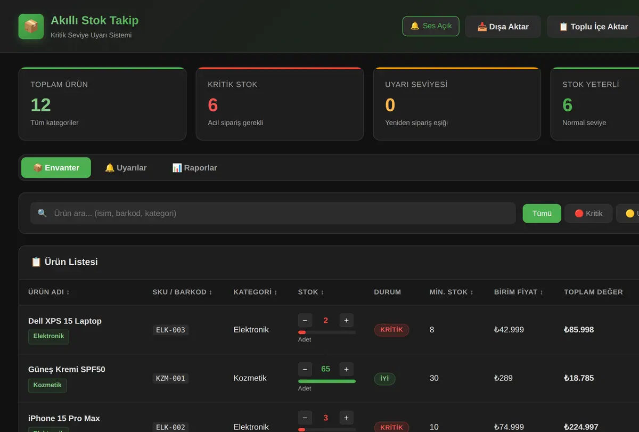Image resolution: width=639 pixels, height=432 pixels.
Task: Click the ₺42.999 unit price
Action: point(509,330)
